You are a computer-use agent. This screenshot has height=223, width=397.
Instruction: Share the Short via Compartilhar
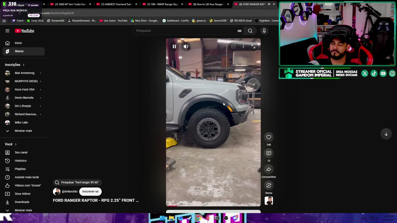click(x=269, y=169)
